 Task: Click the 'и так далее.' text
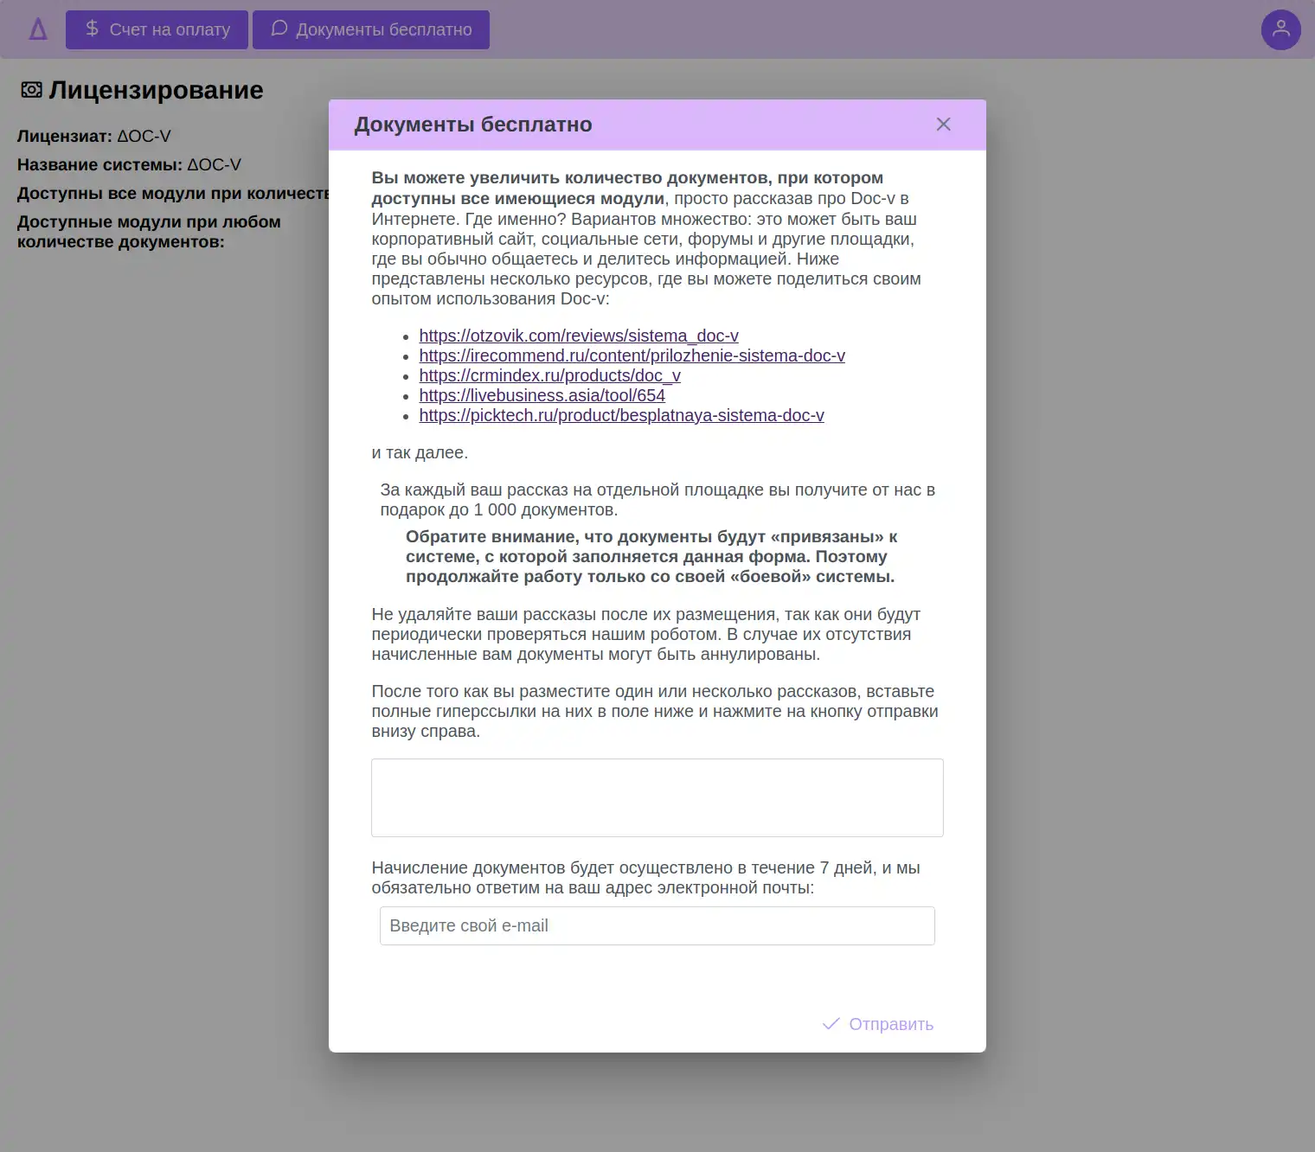[x=420, y=452]
